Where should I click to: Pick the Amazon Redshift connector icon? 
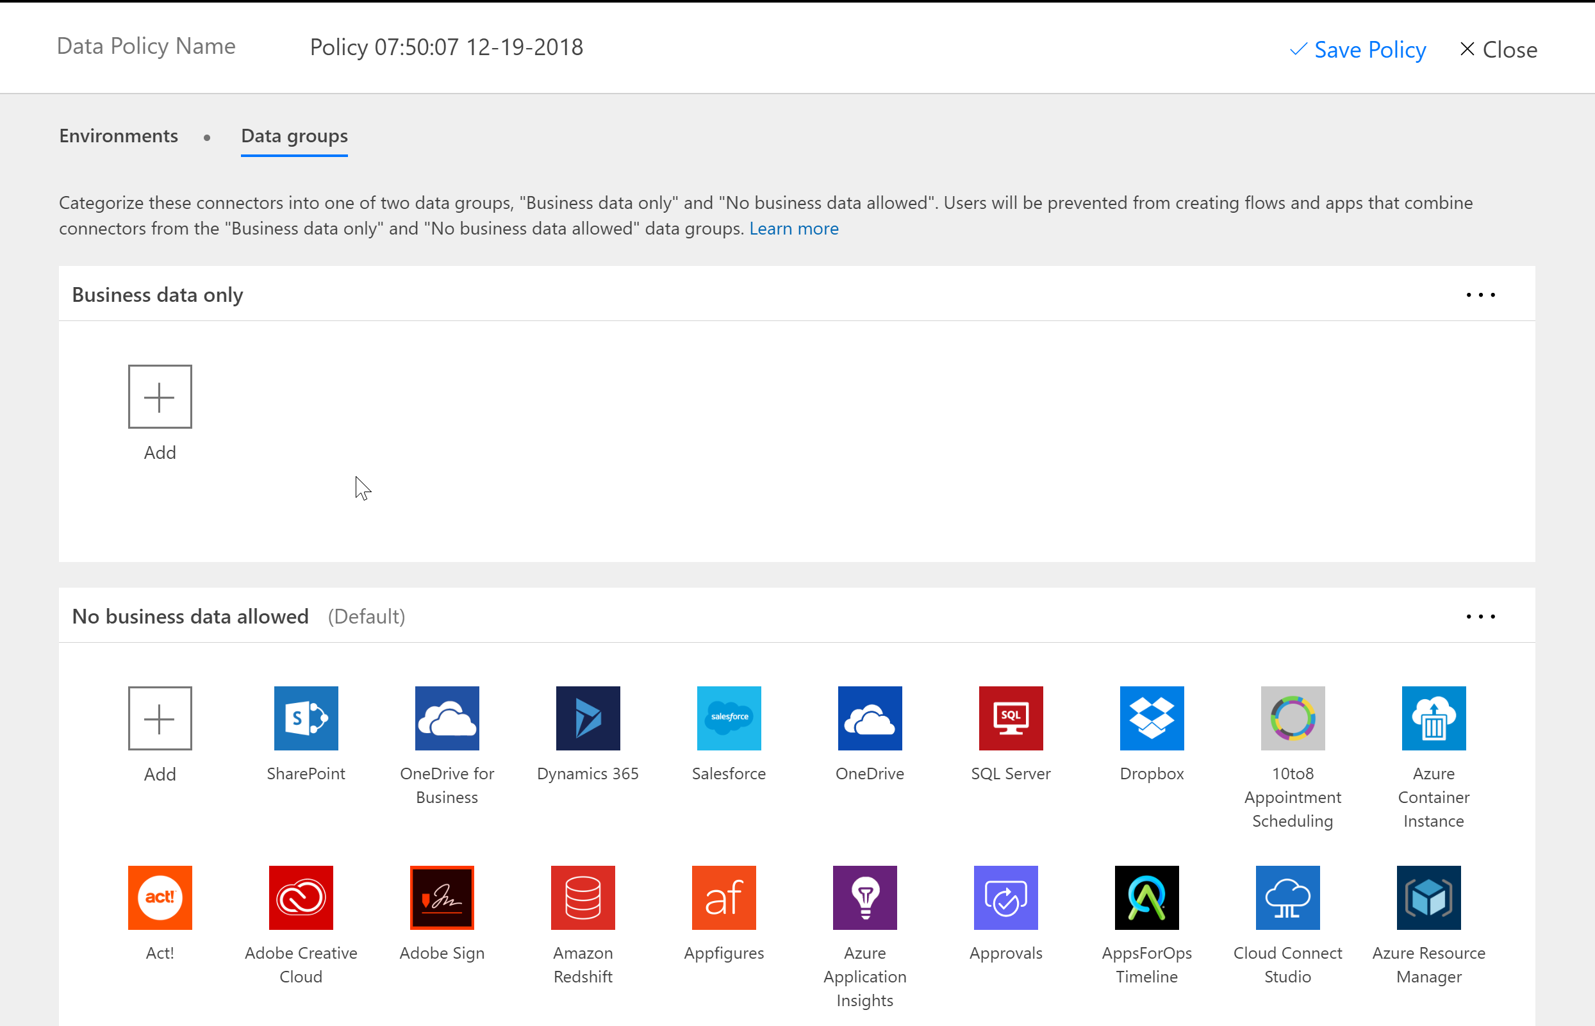click(583, 897)
